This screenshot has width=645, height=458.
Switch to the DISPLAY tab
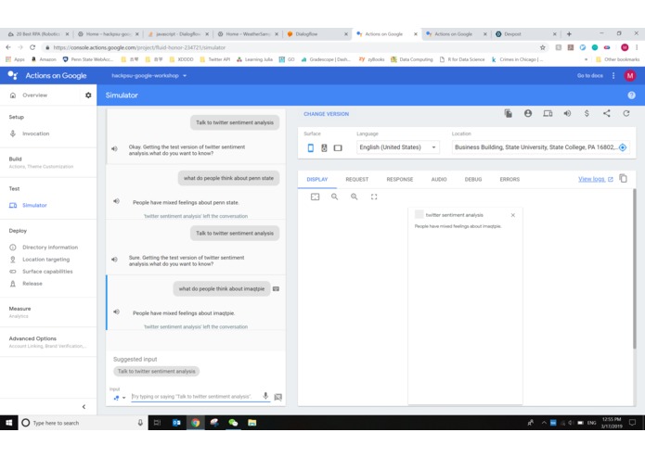(x=317, y=180)
